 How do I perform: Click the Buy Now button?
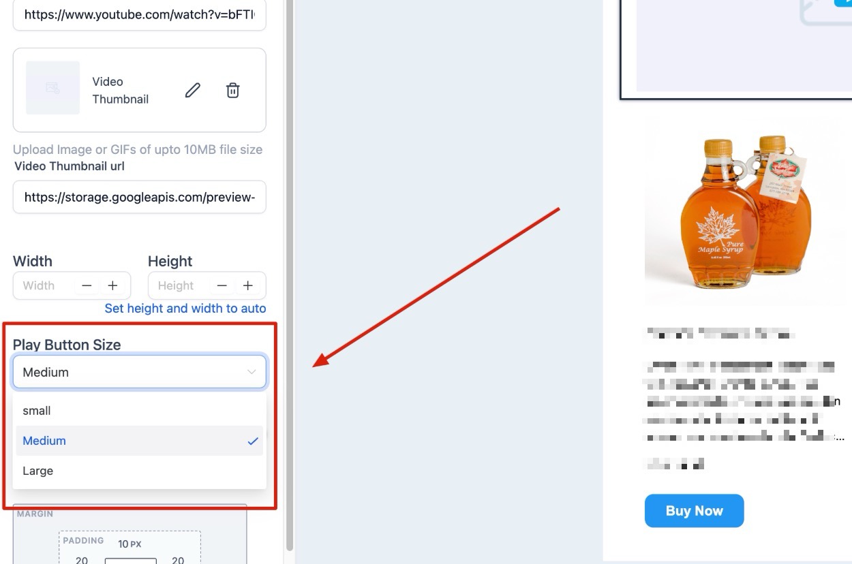(694, 511)
